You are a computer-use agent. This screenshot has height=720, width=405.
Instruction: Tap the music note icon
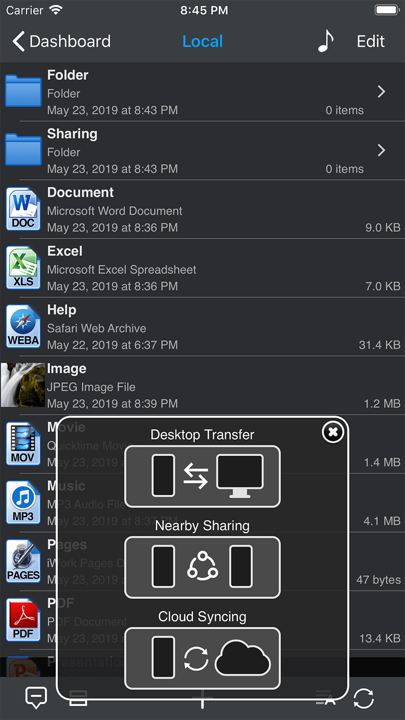(326, 41)
